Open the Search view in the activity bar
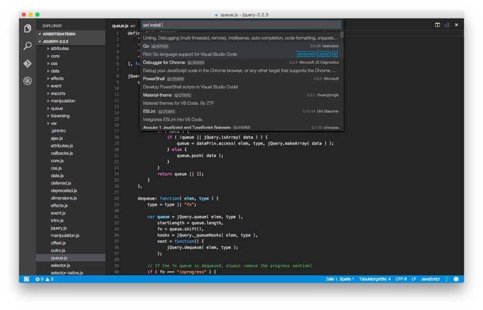 [x=28, y=46]
